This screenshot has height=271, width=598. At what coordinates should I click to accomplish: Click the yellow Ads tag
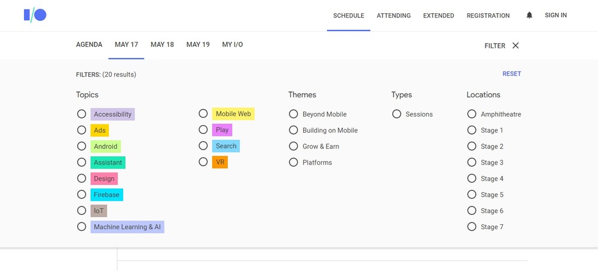[99, 130]
